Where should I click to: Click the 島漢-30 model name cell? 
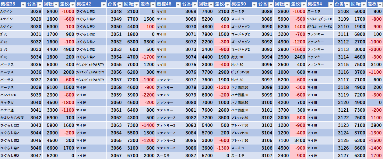pyautogui.click(x=244, y=57)
